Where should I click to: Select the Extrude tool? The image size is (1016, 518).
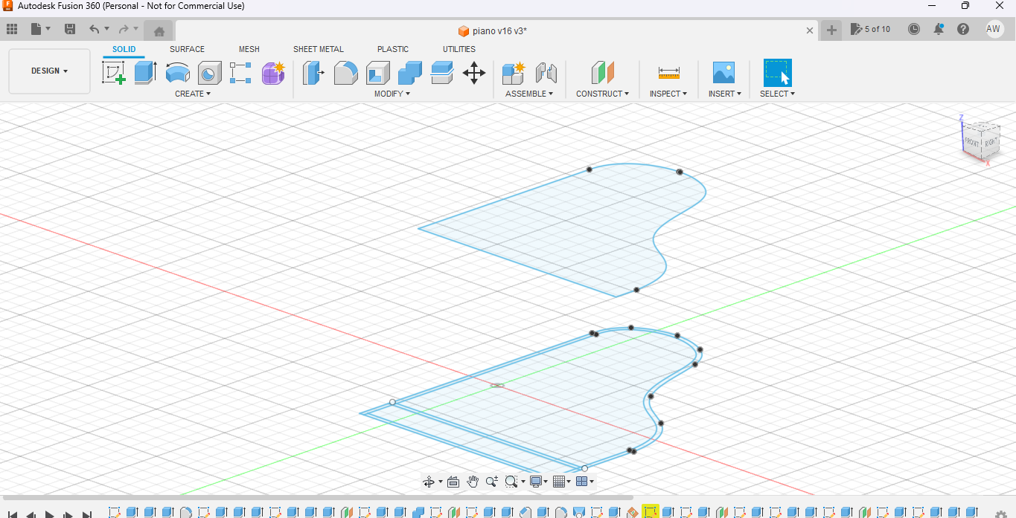pyautogui.click(x=145, y=73)
